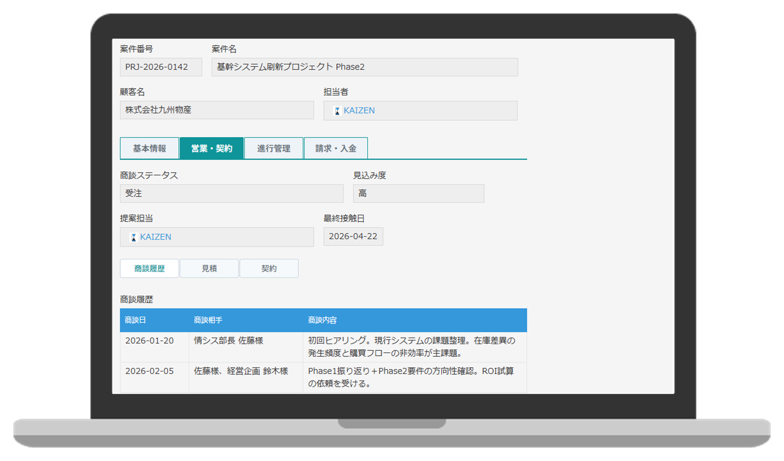
Task: Open KAIZEN link under 担当者
Action: point(359,110)
